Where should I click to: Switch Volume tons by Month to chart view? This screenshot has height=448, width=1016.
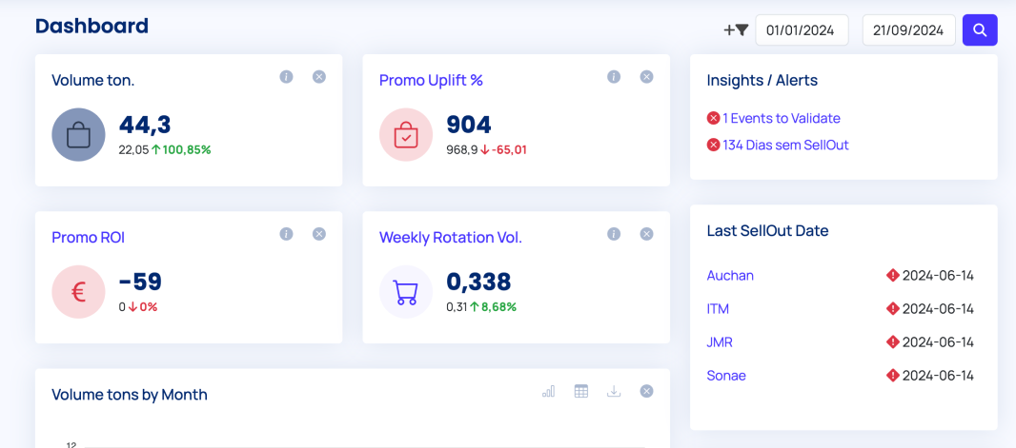pyautogui.click(x=548, y=391)
